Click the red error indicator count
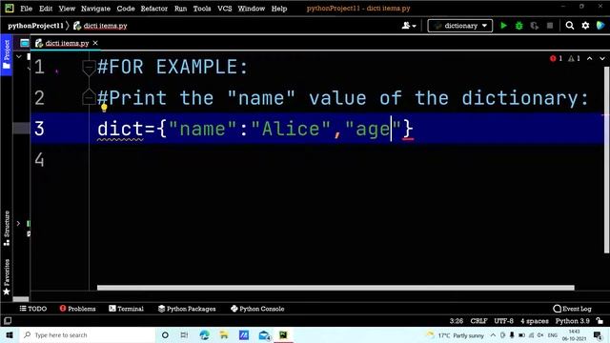610x343 pixels. (x=556, y=58)
